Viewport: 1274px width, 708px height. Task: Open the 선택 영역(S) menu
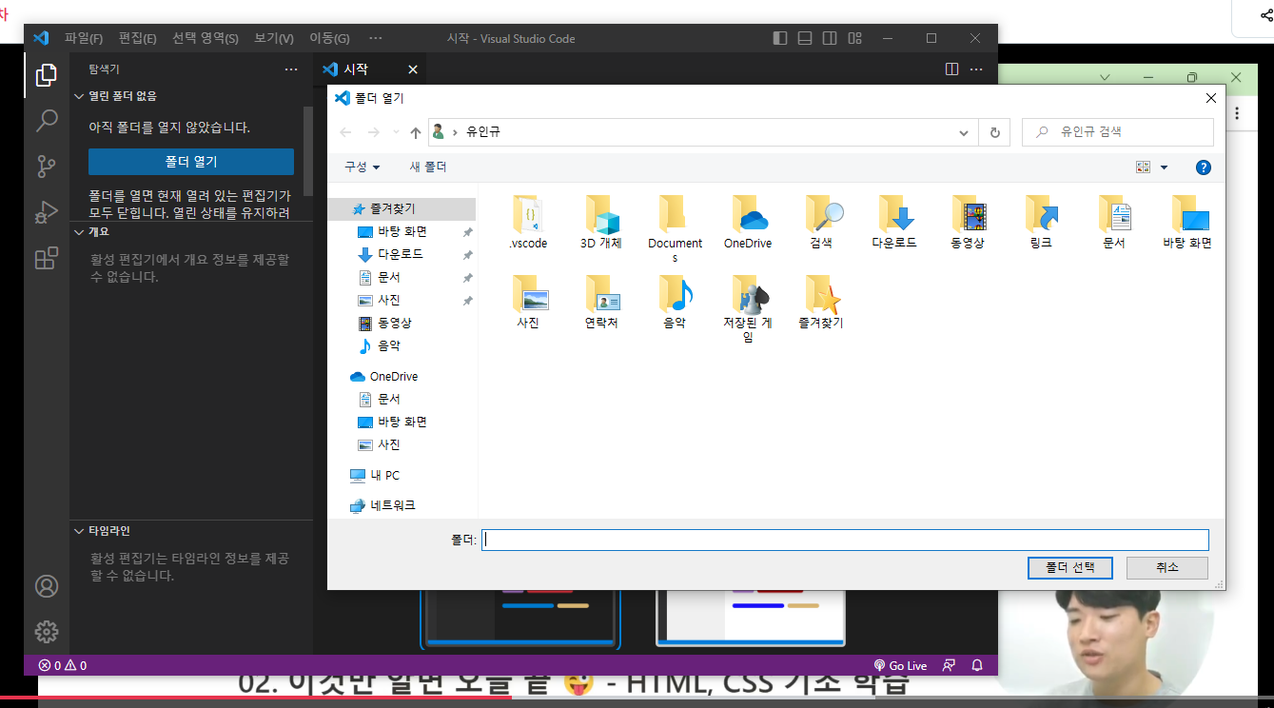[206, 38]
